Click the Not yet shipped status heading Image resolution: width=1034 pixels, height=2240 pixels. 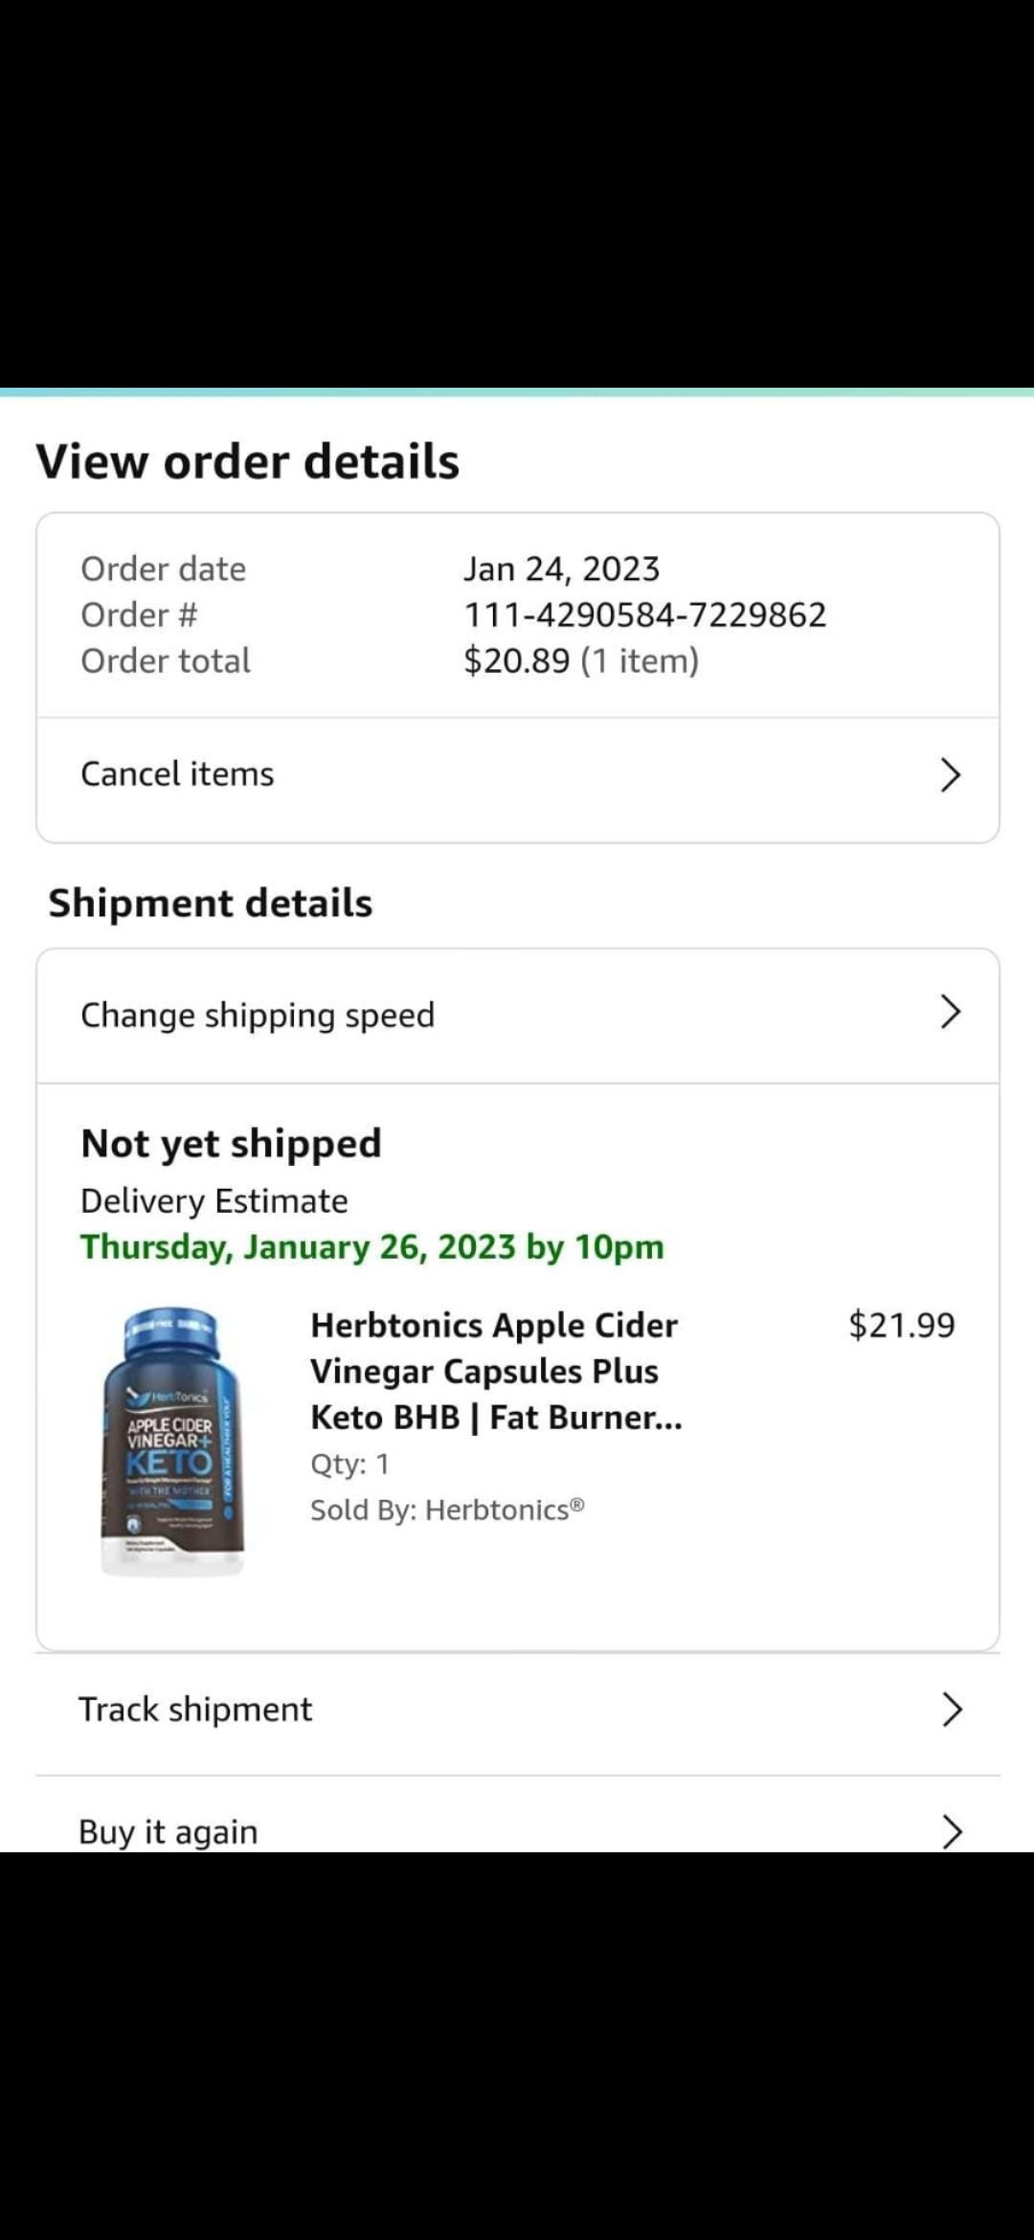pos(231,1143)
